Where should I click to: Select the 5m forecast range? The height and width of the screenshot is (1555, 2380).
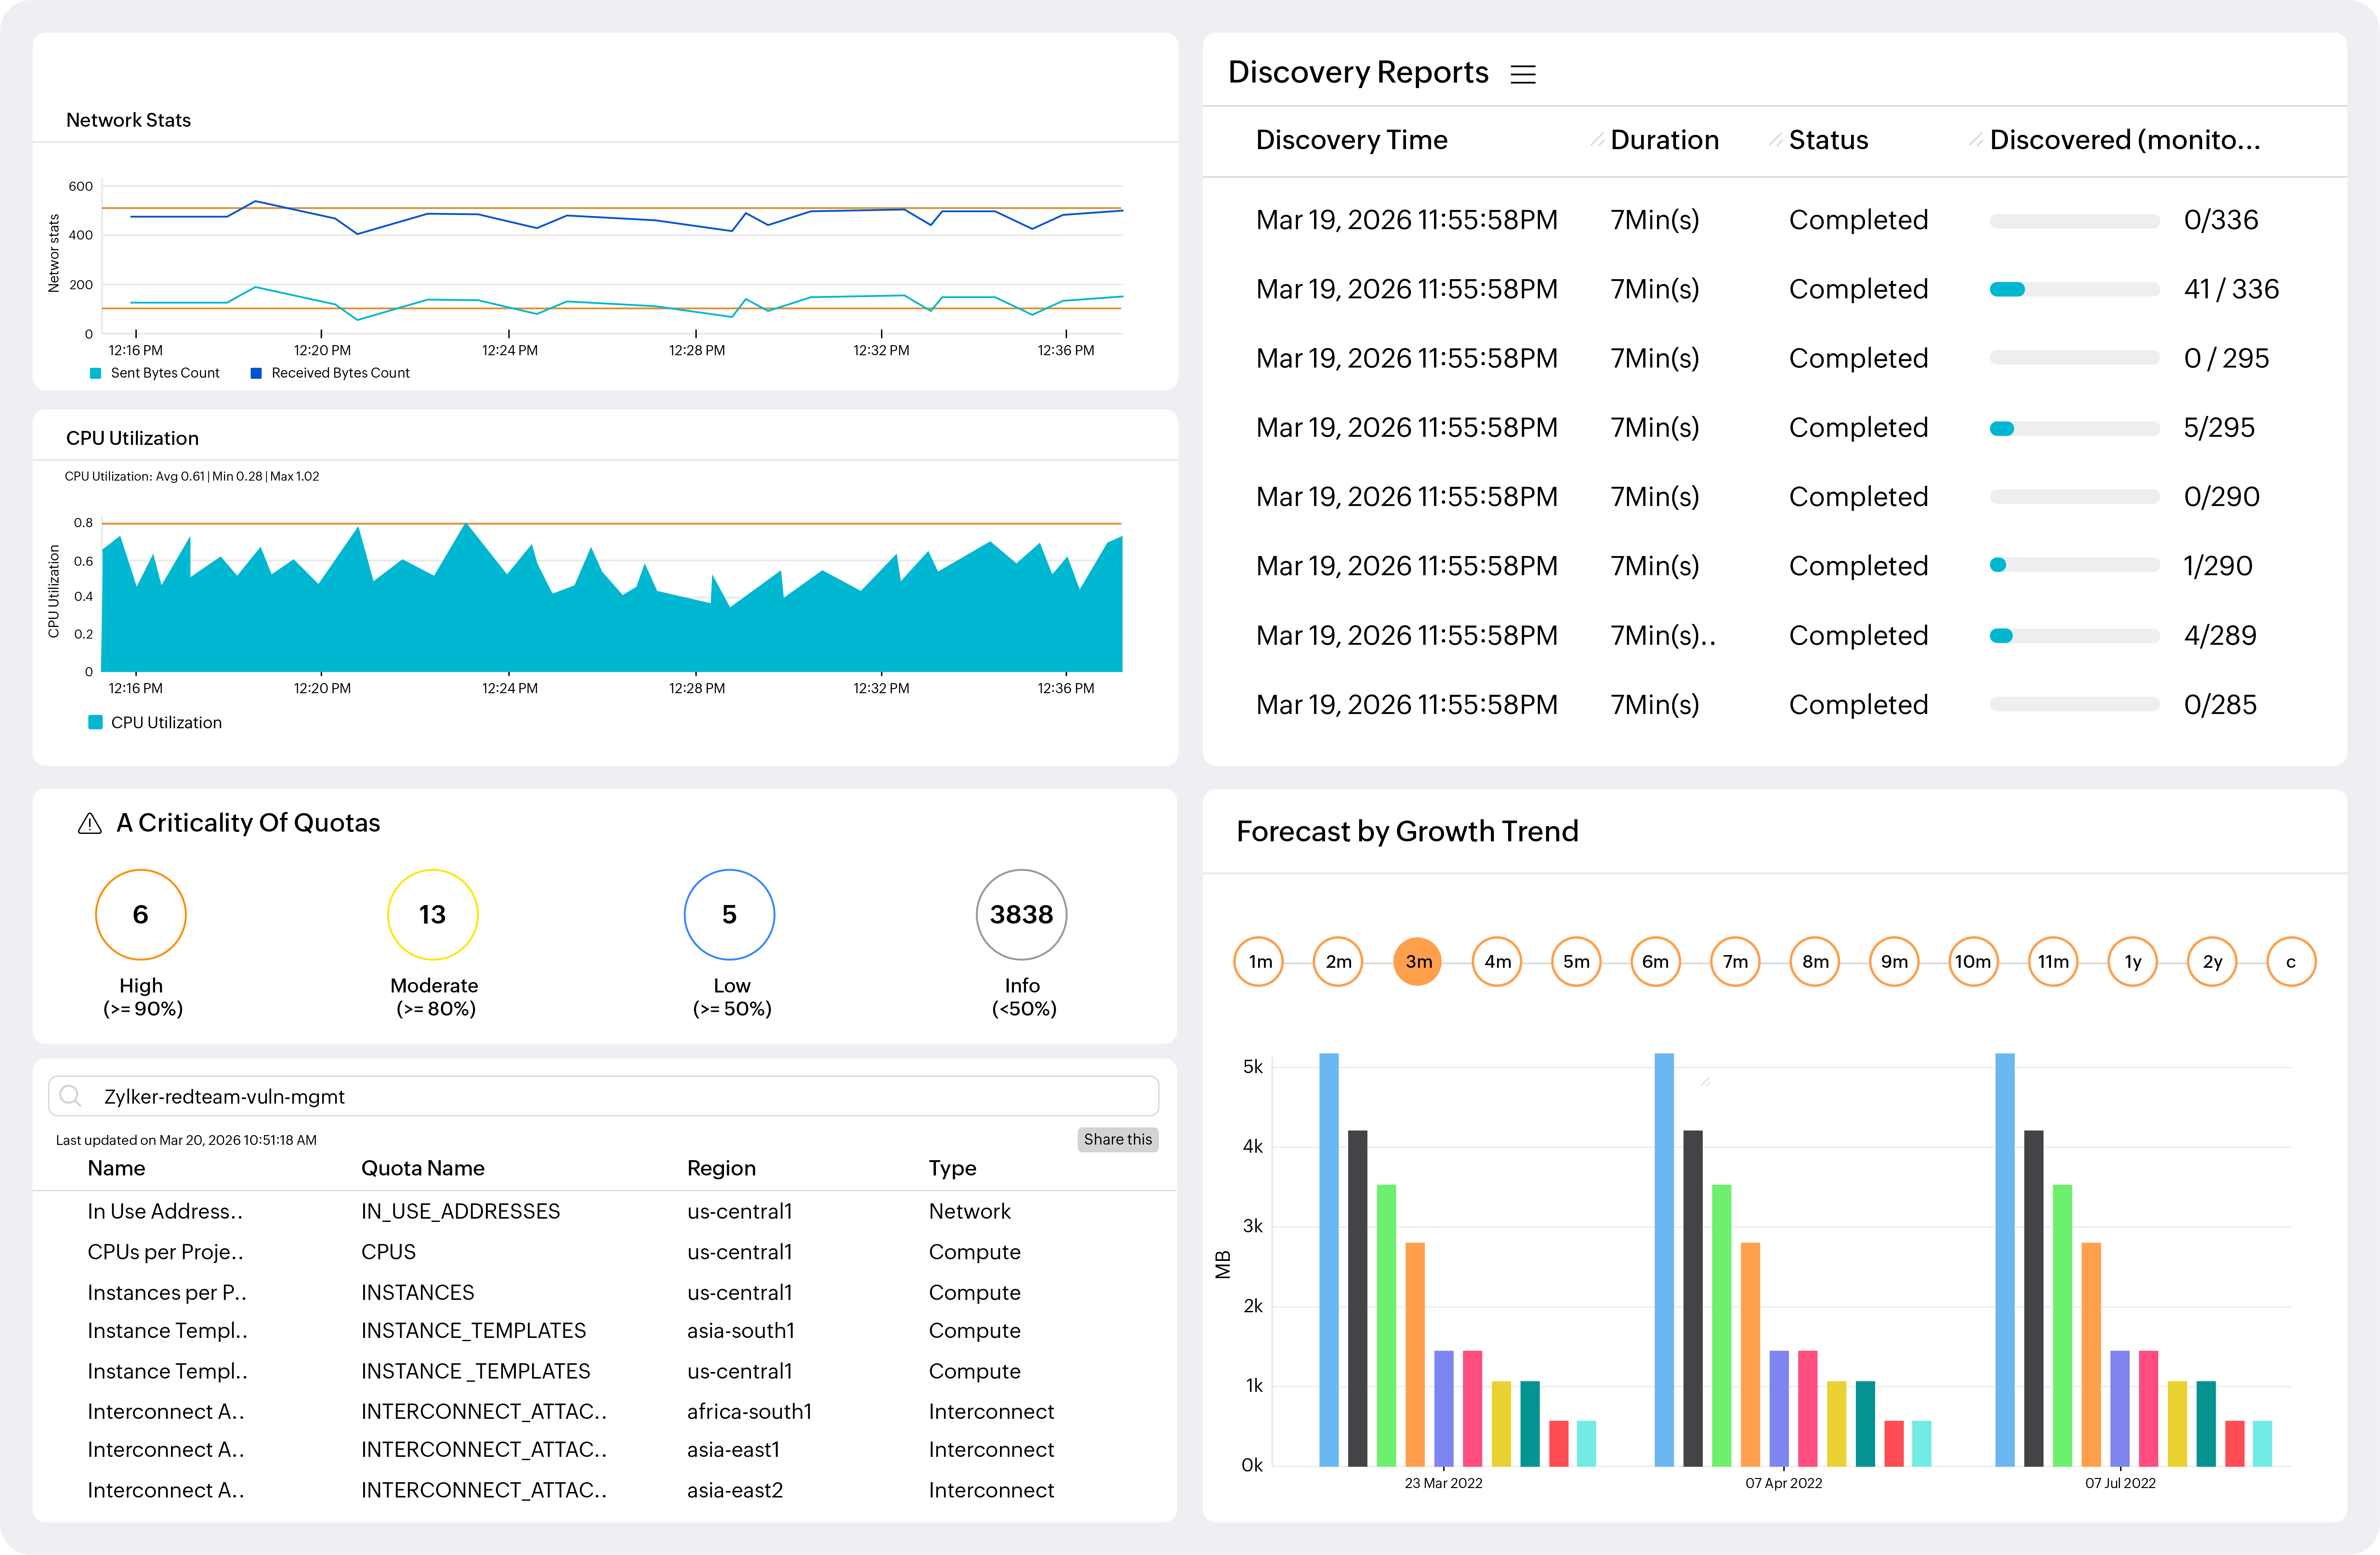click(x=1576, y=961)
